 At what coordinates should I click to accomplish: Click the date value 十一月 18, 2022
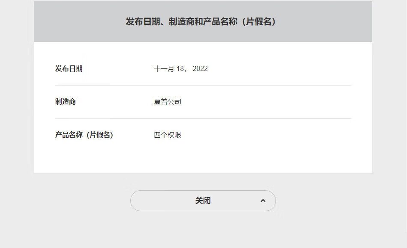(181, 69)
